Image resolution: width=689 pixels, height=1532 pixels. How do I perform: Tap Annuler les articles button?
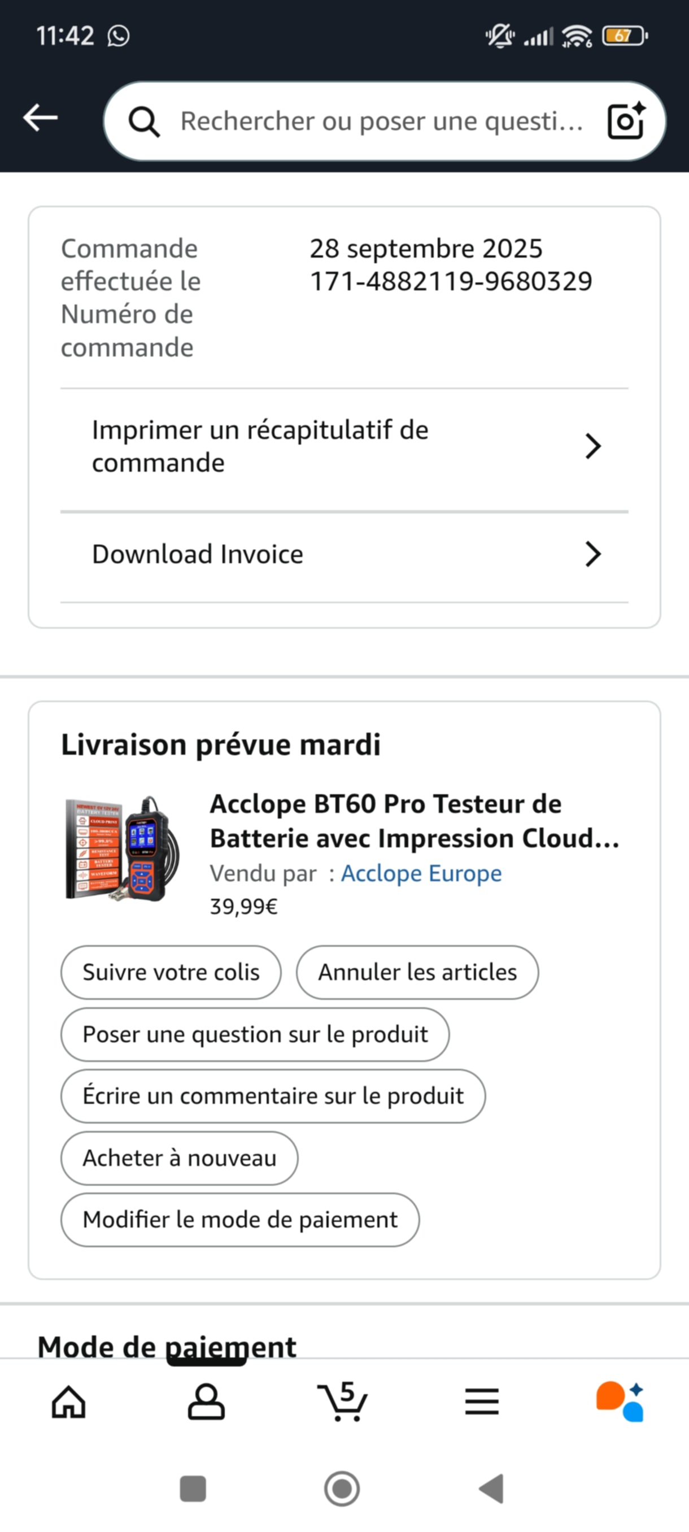[x=417, y=972]
